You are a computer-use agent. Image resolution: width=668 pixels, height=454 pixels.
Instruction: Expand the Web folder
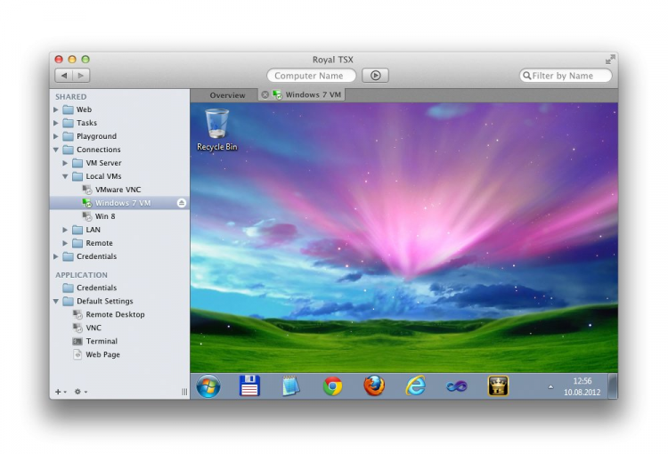point(56,109)
